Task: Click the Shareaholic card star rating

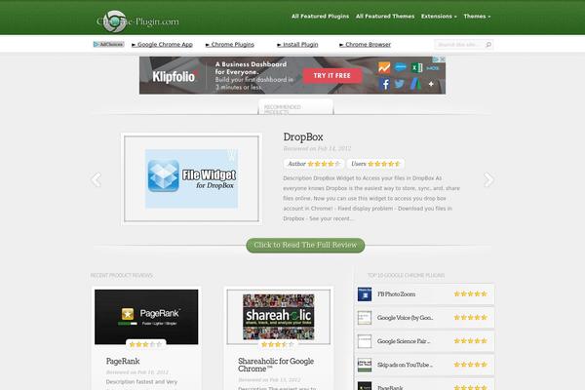Action: coord(278,344)
